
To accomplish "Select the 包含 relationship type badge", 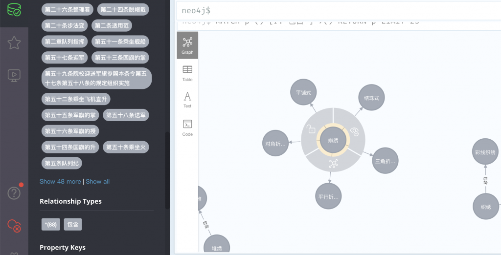I will click(x=73, y=225).
